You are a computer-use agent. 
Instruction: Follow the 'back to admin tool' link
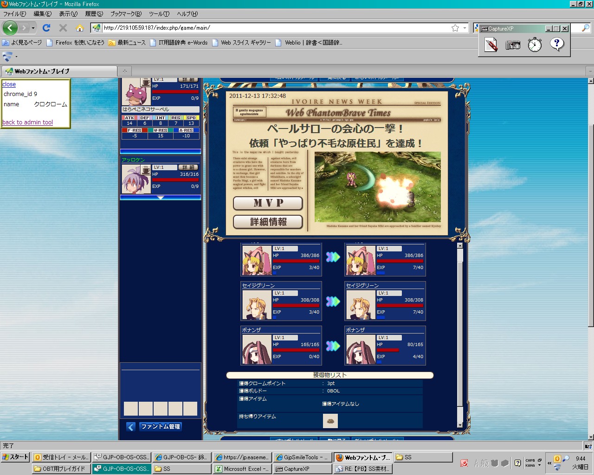(x=27, y=122)
